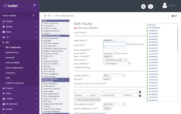Expand the Call Recording dropdown

(114, 75)
